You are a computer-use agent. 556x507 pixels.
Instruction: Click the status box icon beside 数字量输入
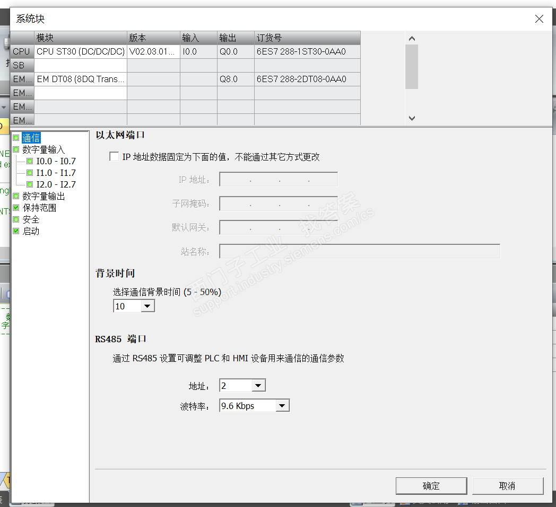[16, 149]
